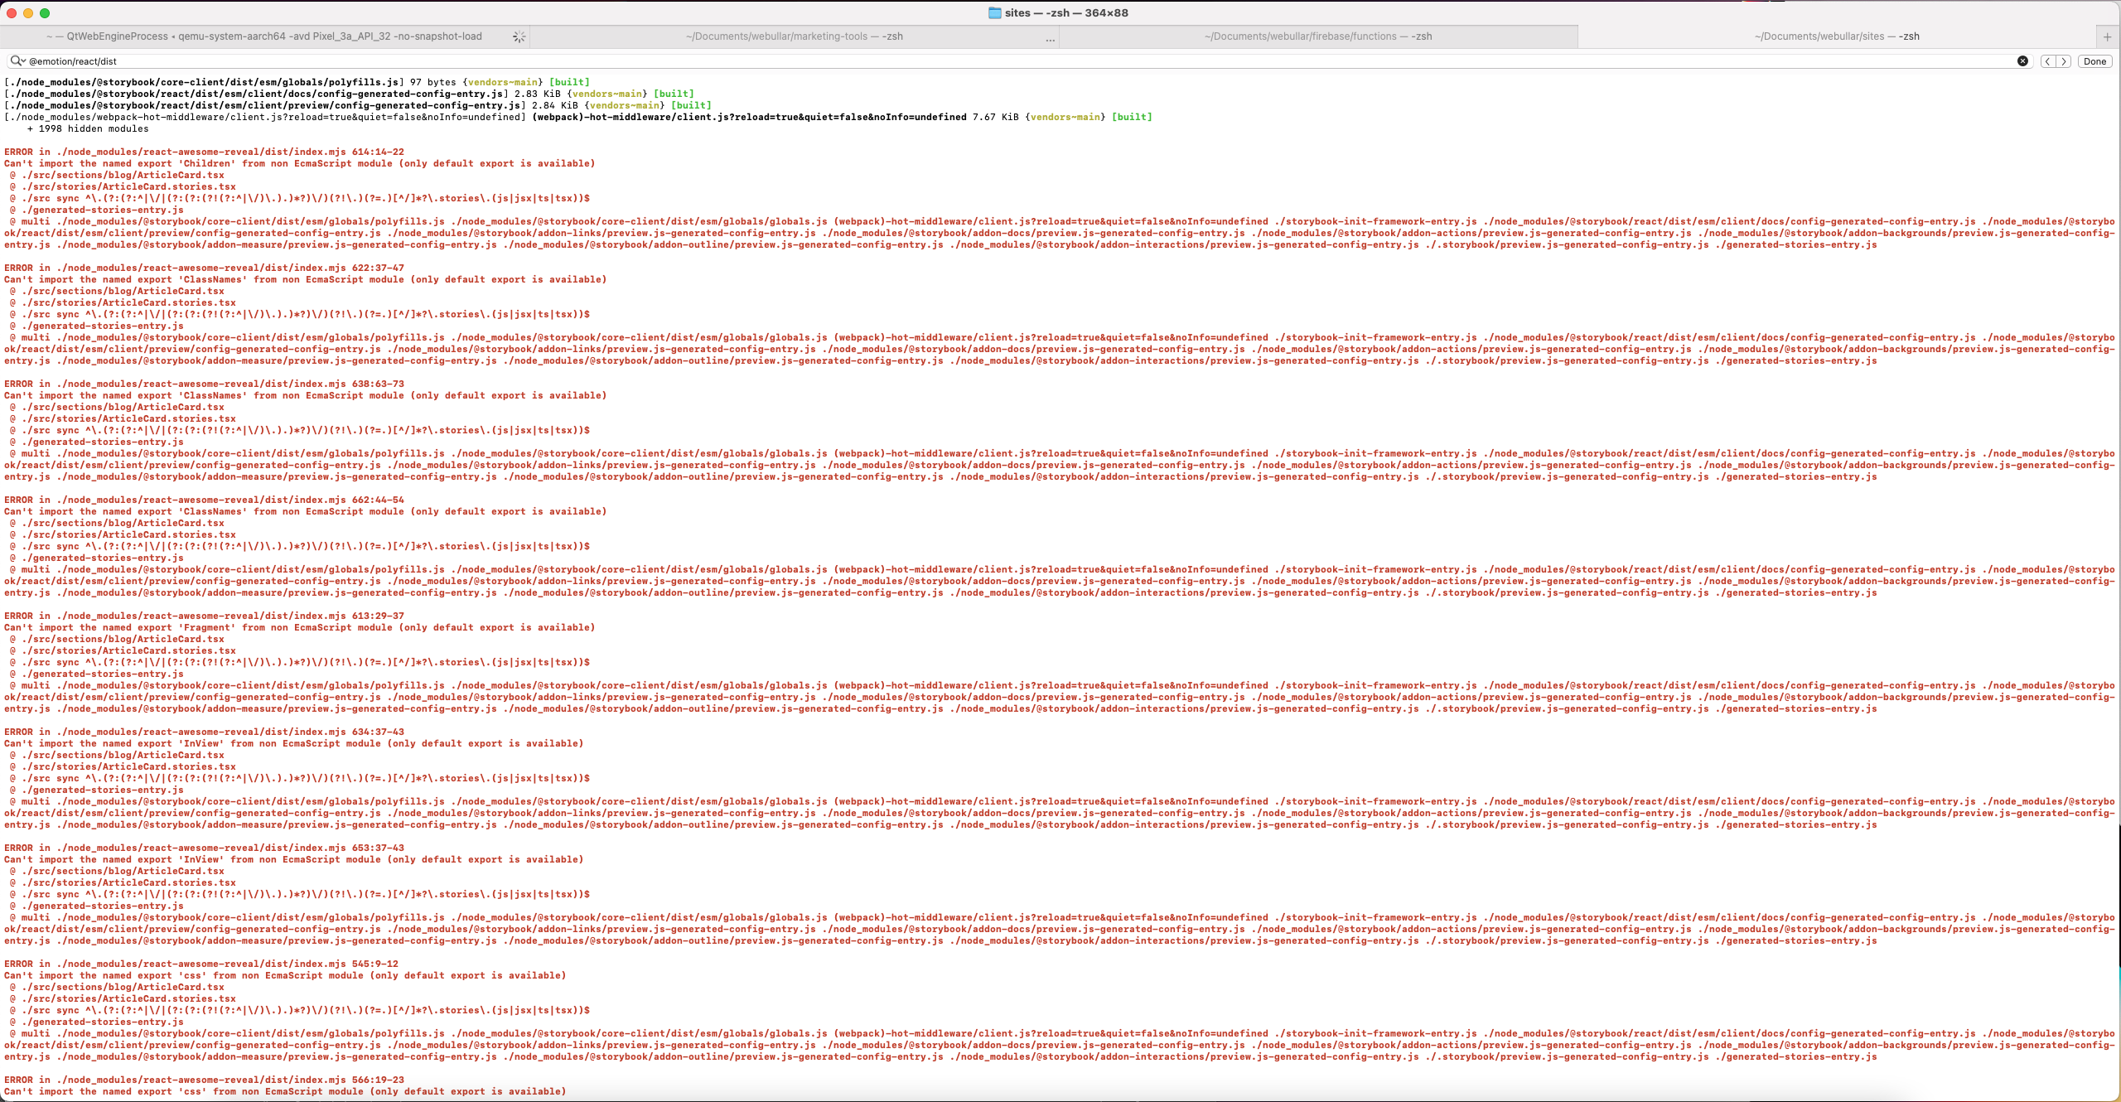Minimize the window with the yellow button
The height and width of the screenshot is (1102, 2121).
tap(30, 12)
